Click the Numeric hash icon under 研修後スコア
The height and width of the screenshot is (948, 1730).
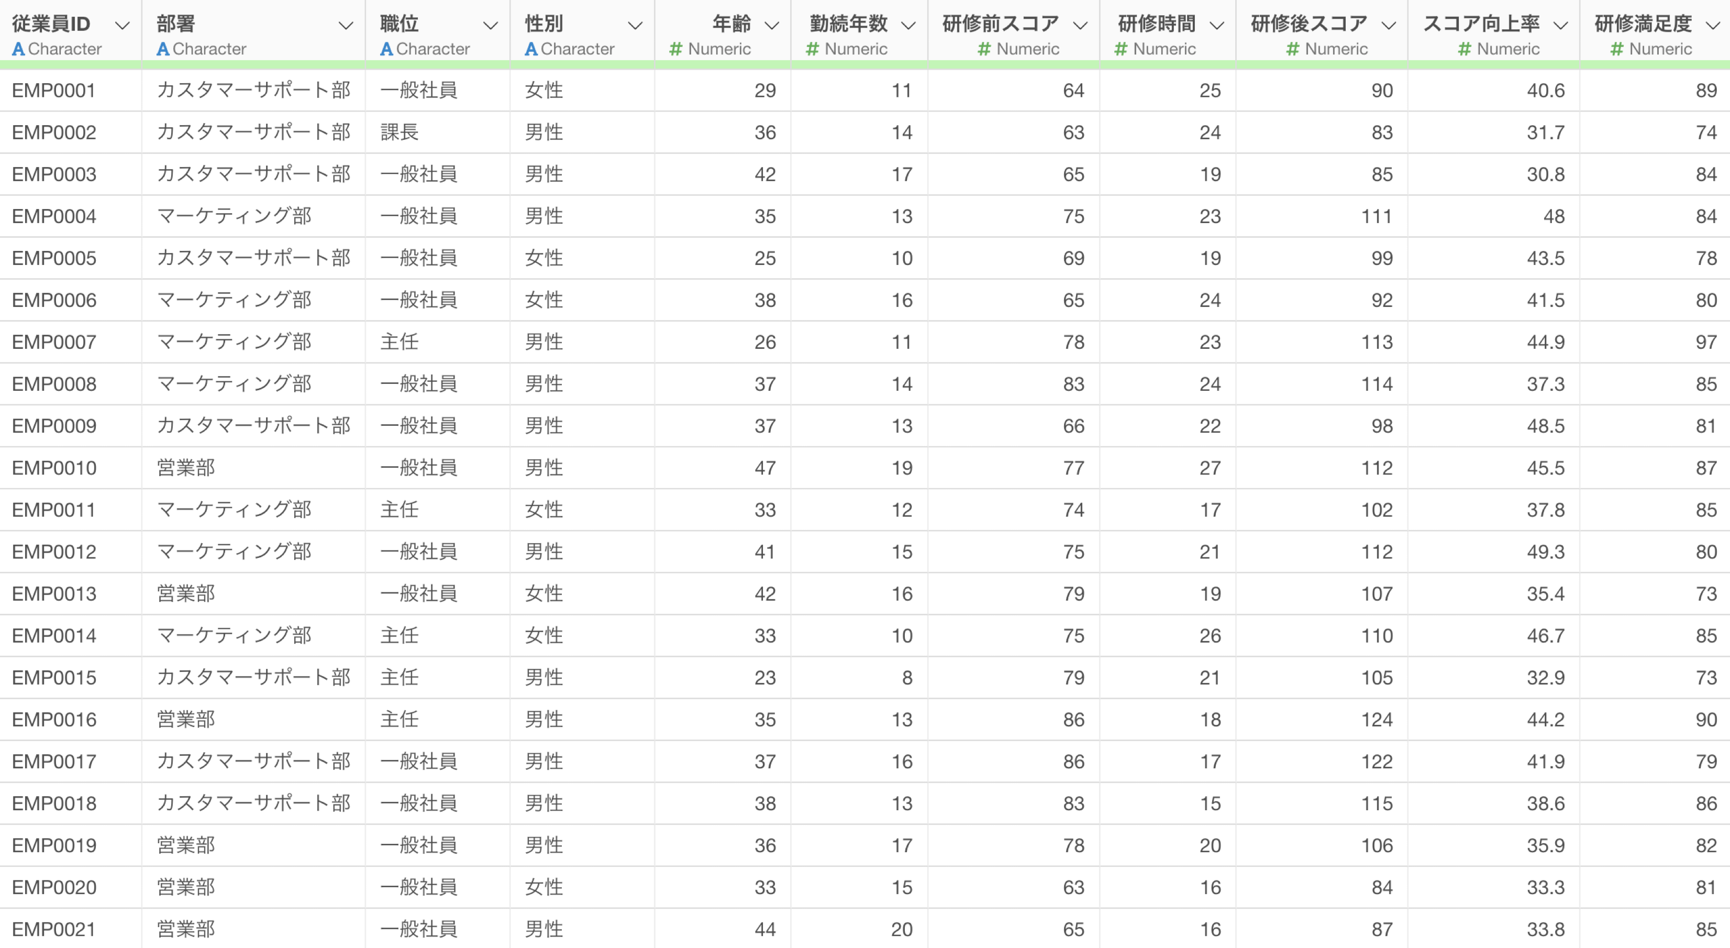1292,49
